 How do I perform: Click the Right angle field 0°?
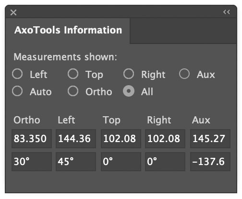(x=165, y=162)
